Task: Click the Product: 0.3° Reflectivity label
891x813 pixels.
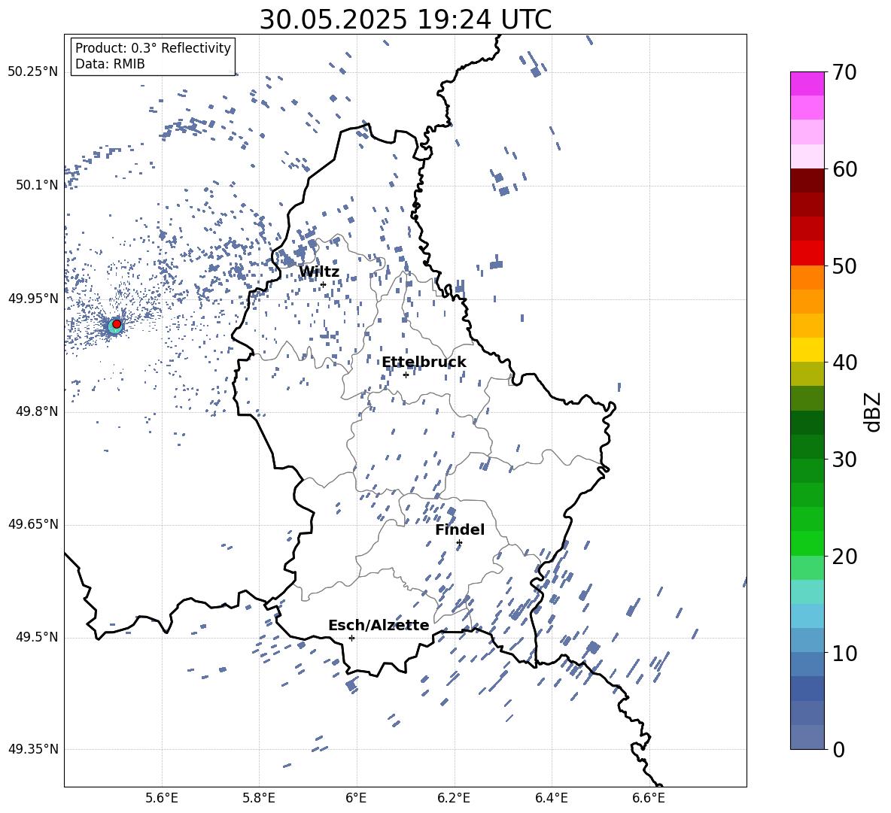Action: click(153, 48)
